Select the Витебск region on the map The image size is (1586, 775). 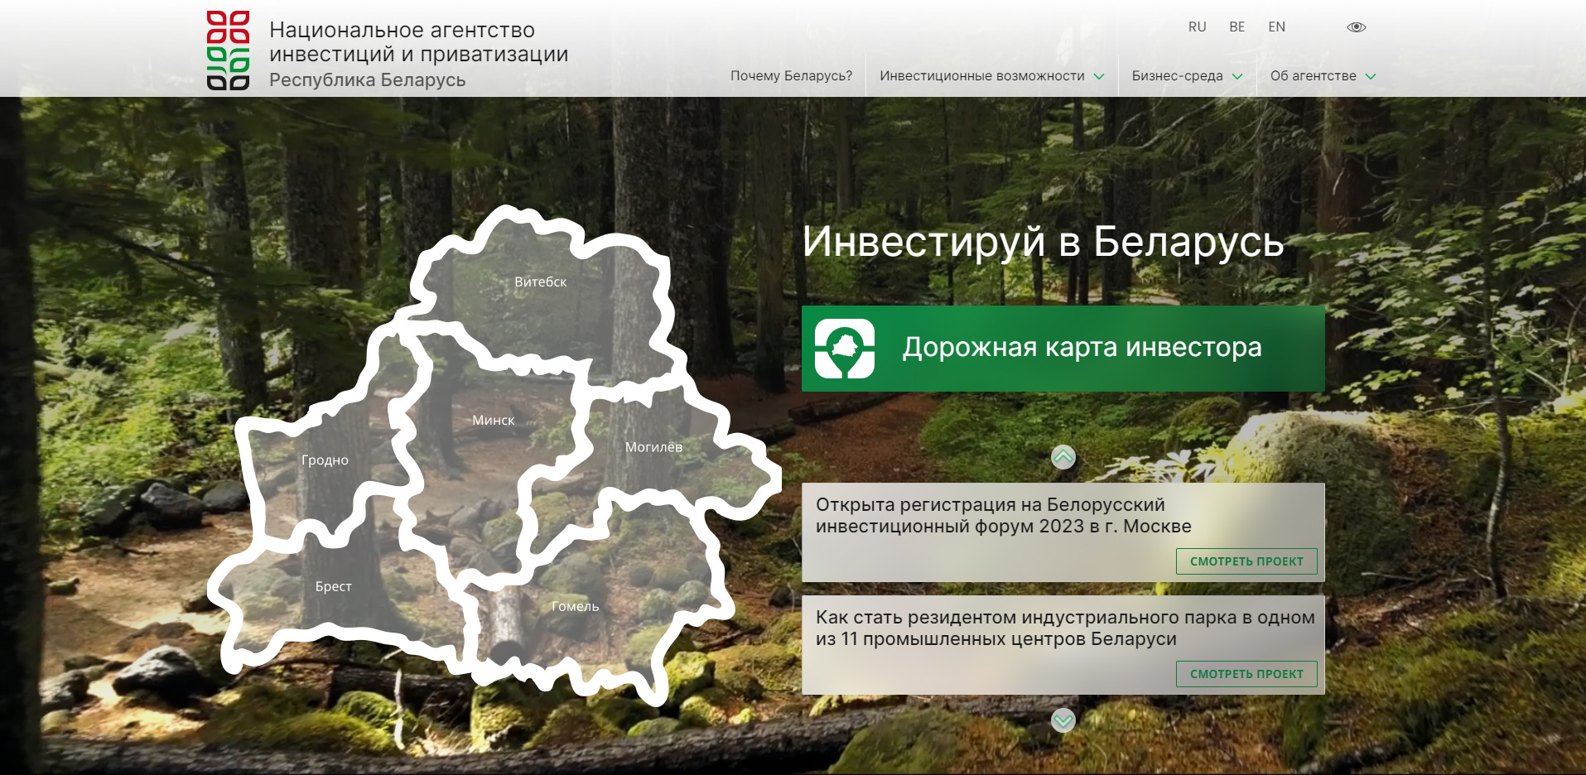(540, 282)
